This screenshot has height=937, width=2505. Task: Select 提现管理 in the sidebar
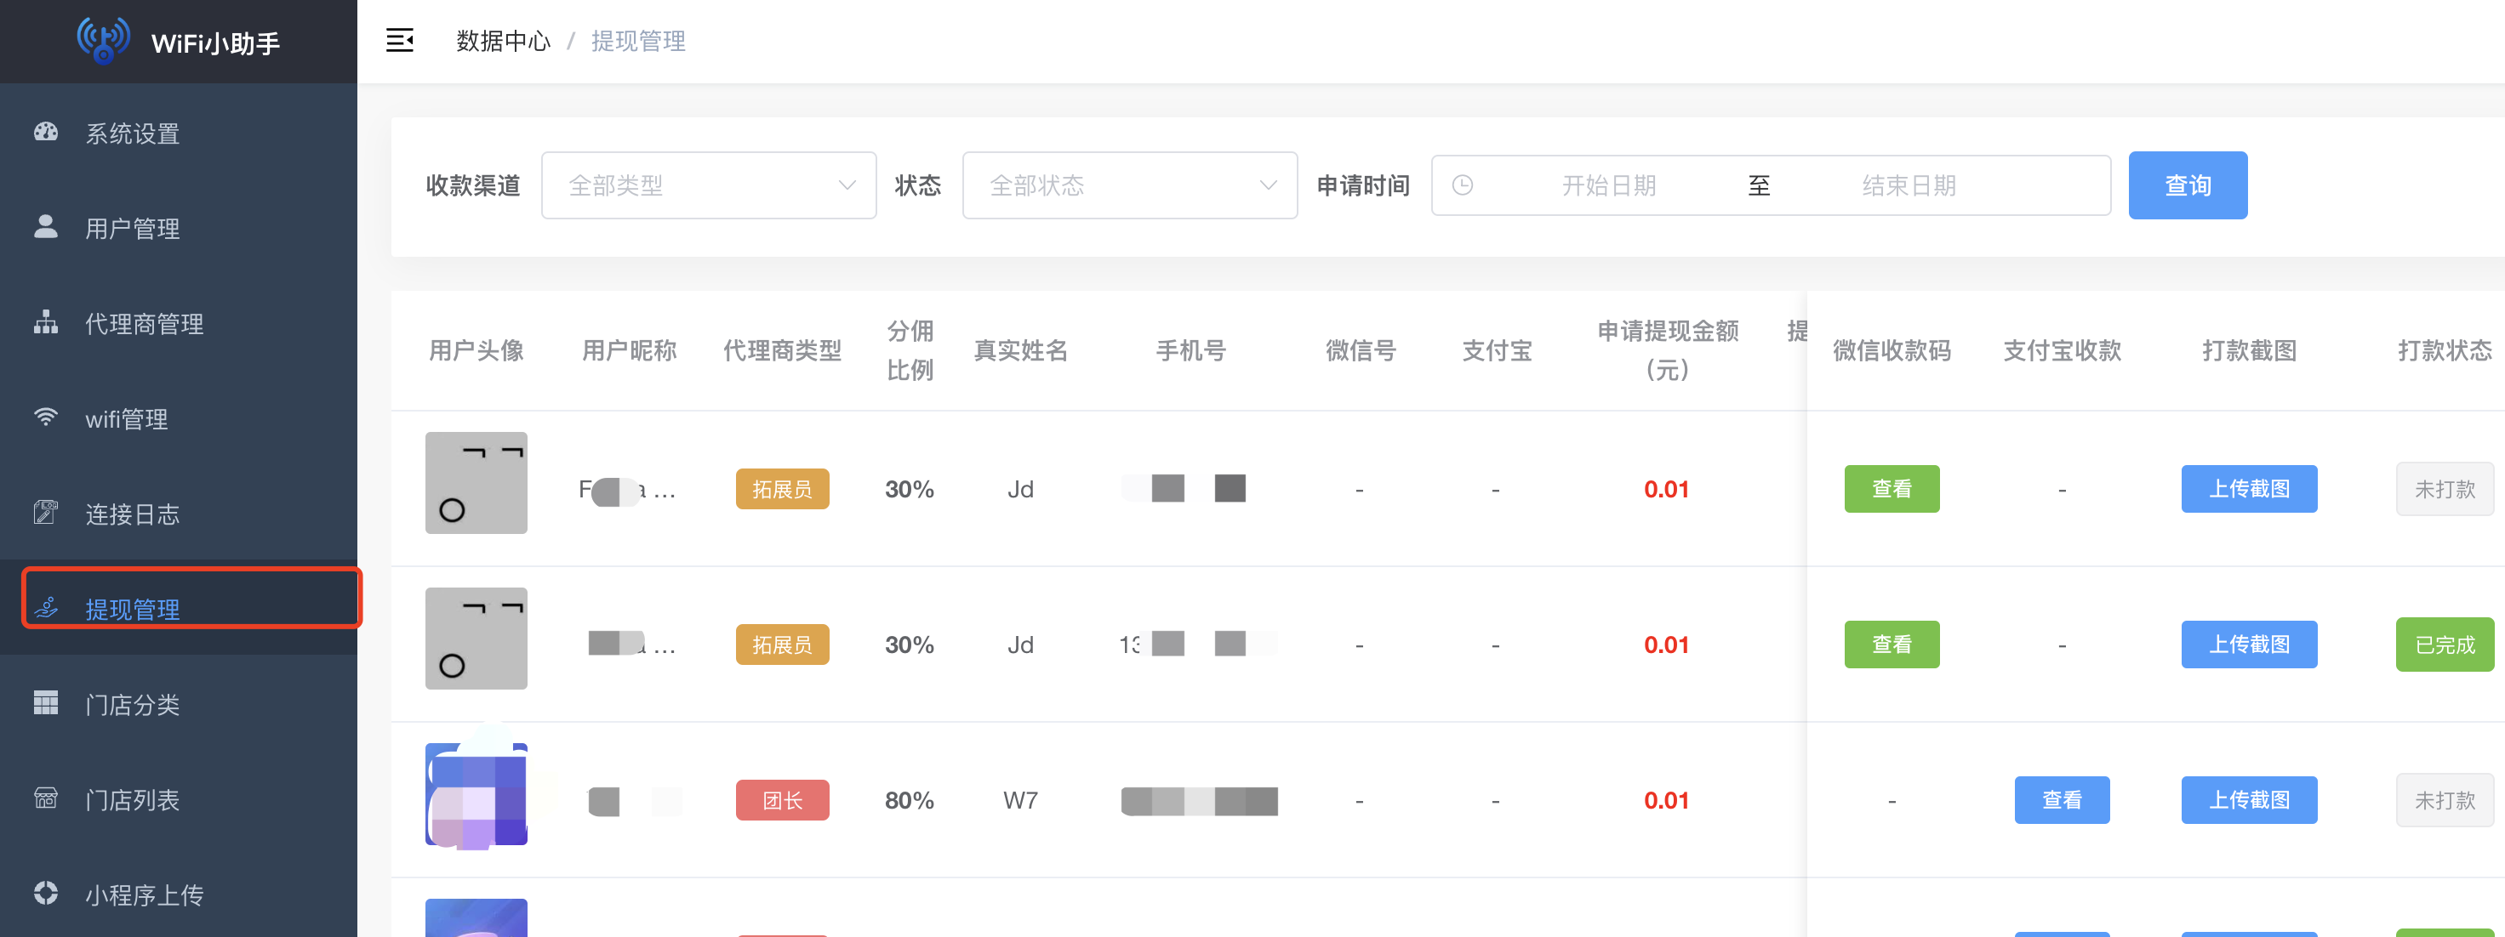coord(179,609)
